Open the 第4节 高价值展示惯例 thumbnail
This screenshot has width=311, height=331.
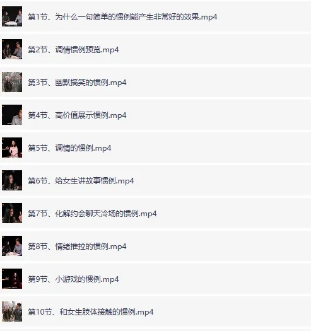(x=12, y=115)
